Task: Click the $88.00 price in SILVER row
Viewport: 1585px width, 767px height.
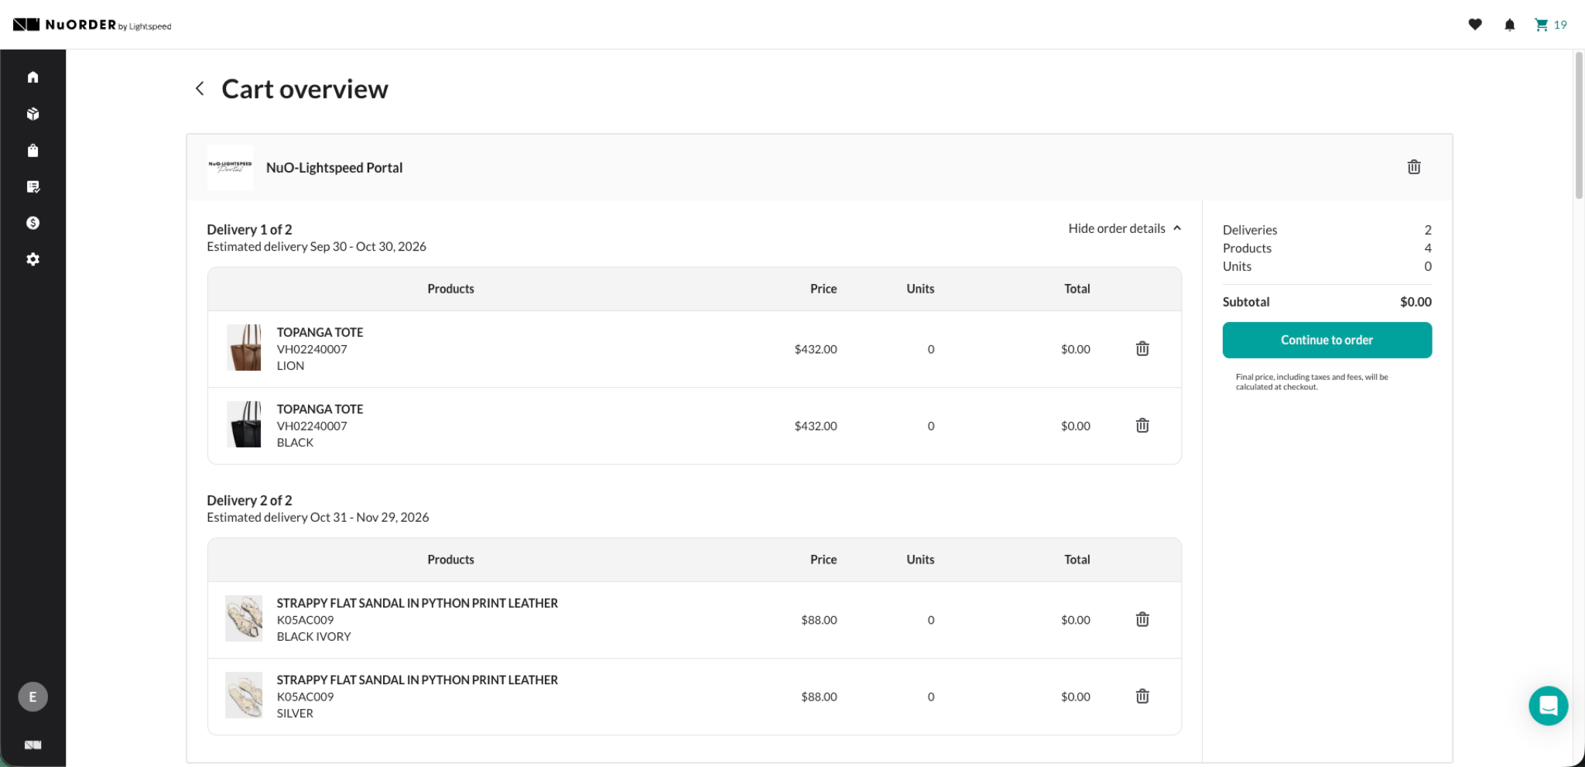Action: click(x=819, y=697)
